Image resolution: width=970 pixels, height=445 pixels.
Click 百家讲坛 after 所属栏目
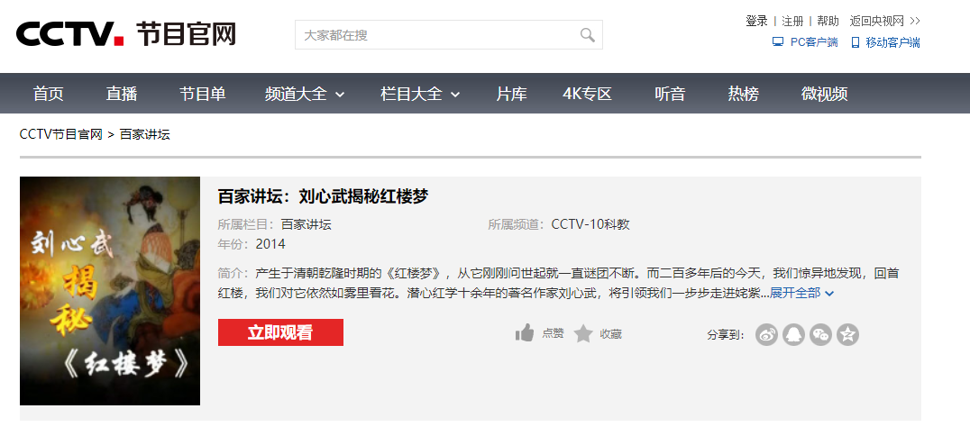(307, 224)
